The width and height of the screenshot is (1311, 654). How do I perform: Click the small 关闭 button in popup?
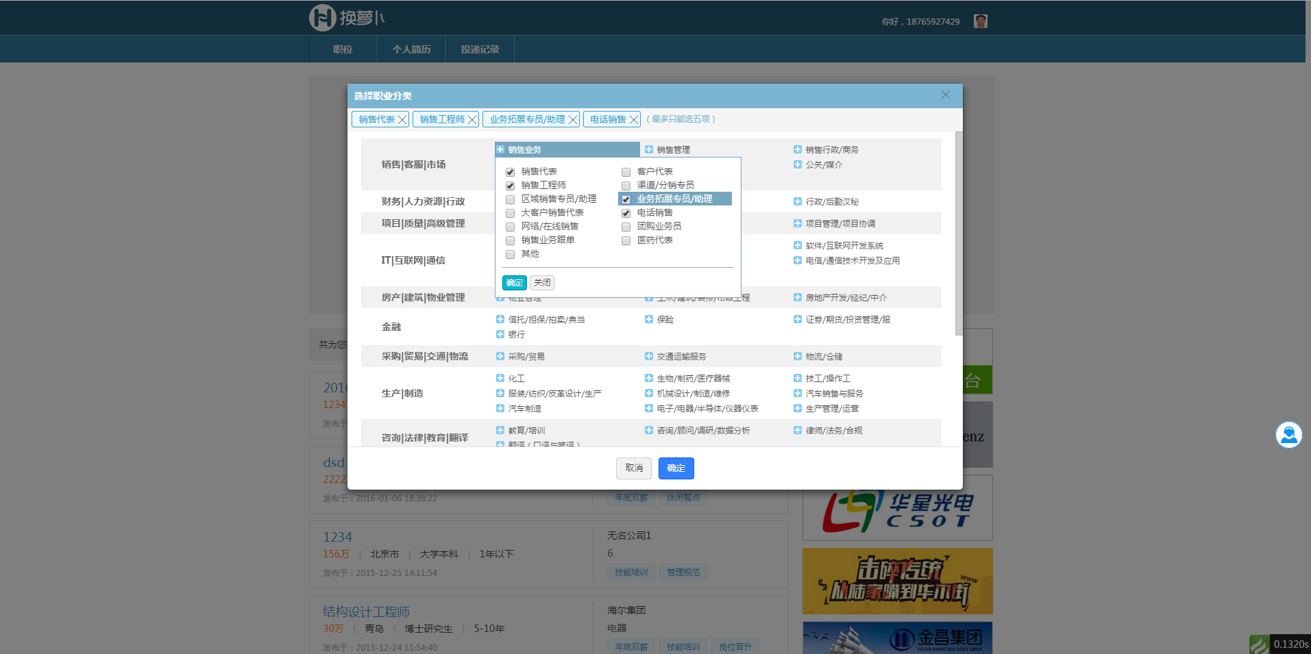542,283
